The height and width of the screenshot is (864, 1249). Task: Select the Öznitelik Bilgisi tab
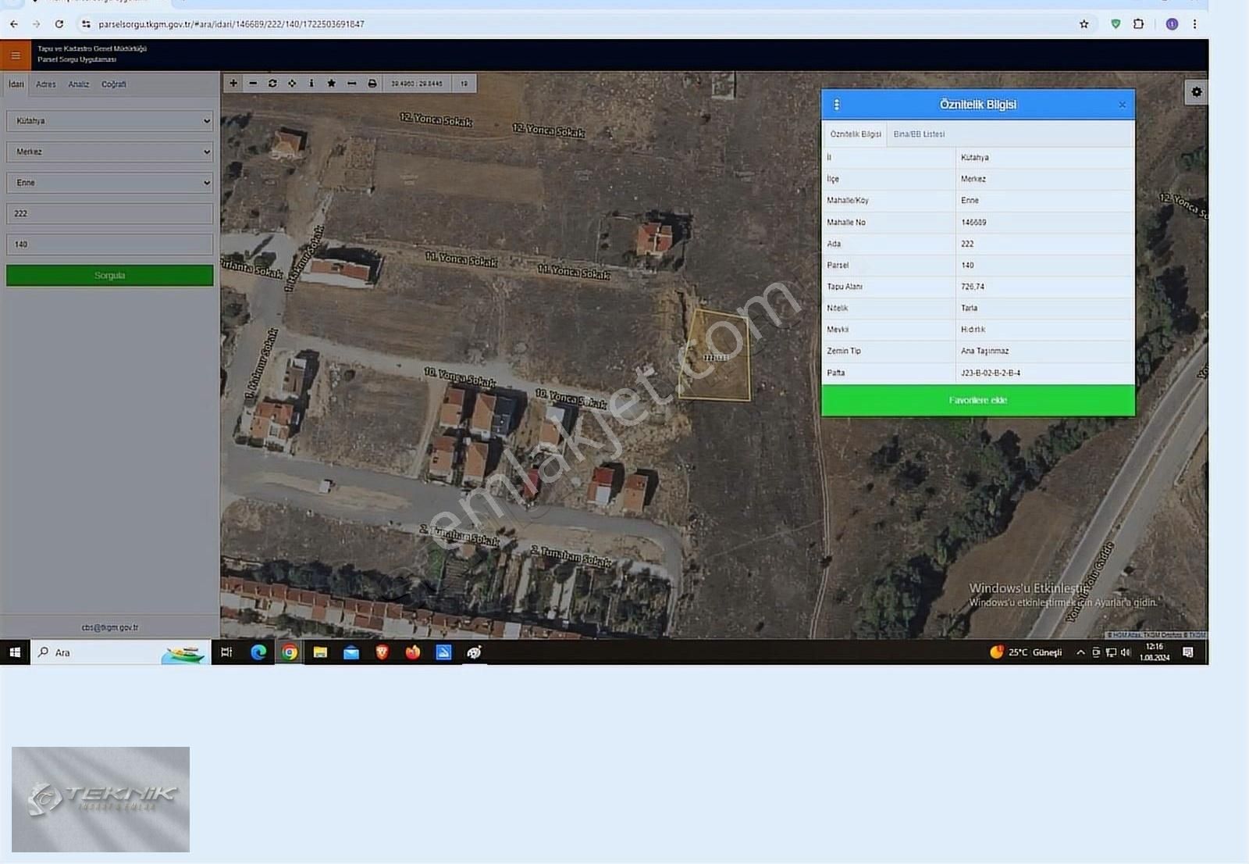(856, 134)
